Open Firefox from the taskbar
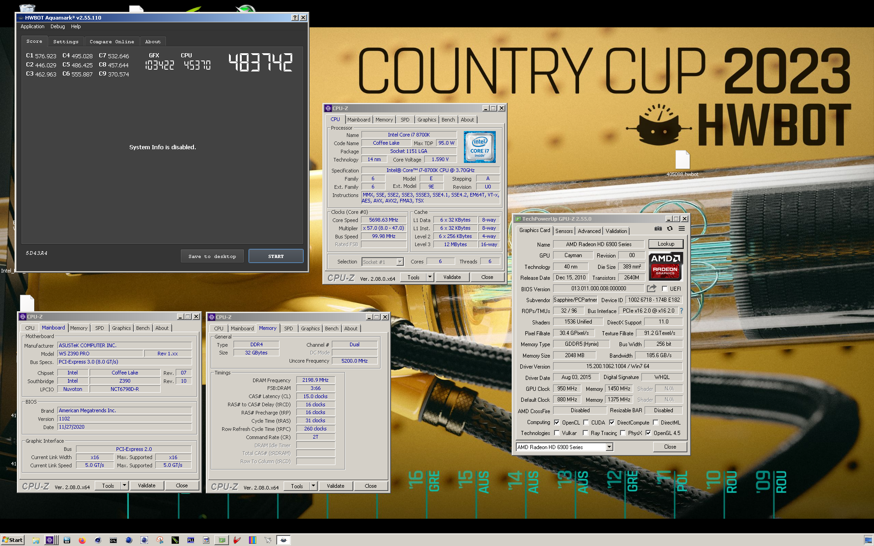Viewport: 874px width, 546px height. (x=82, y=540)
